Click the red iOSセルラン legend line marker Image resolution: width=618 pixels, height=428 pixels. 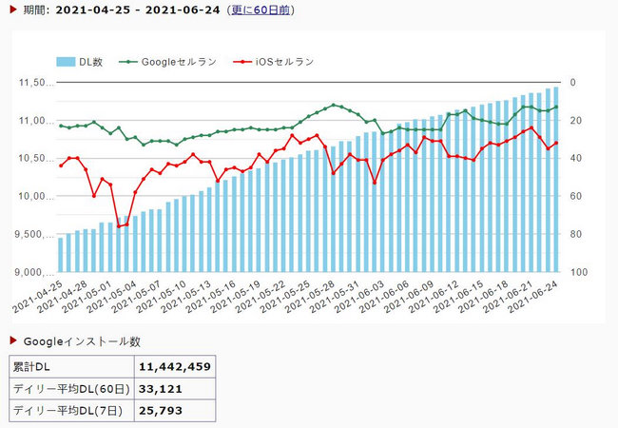tap(242, 62)
